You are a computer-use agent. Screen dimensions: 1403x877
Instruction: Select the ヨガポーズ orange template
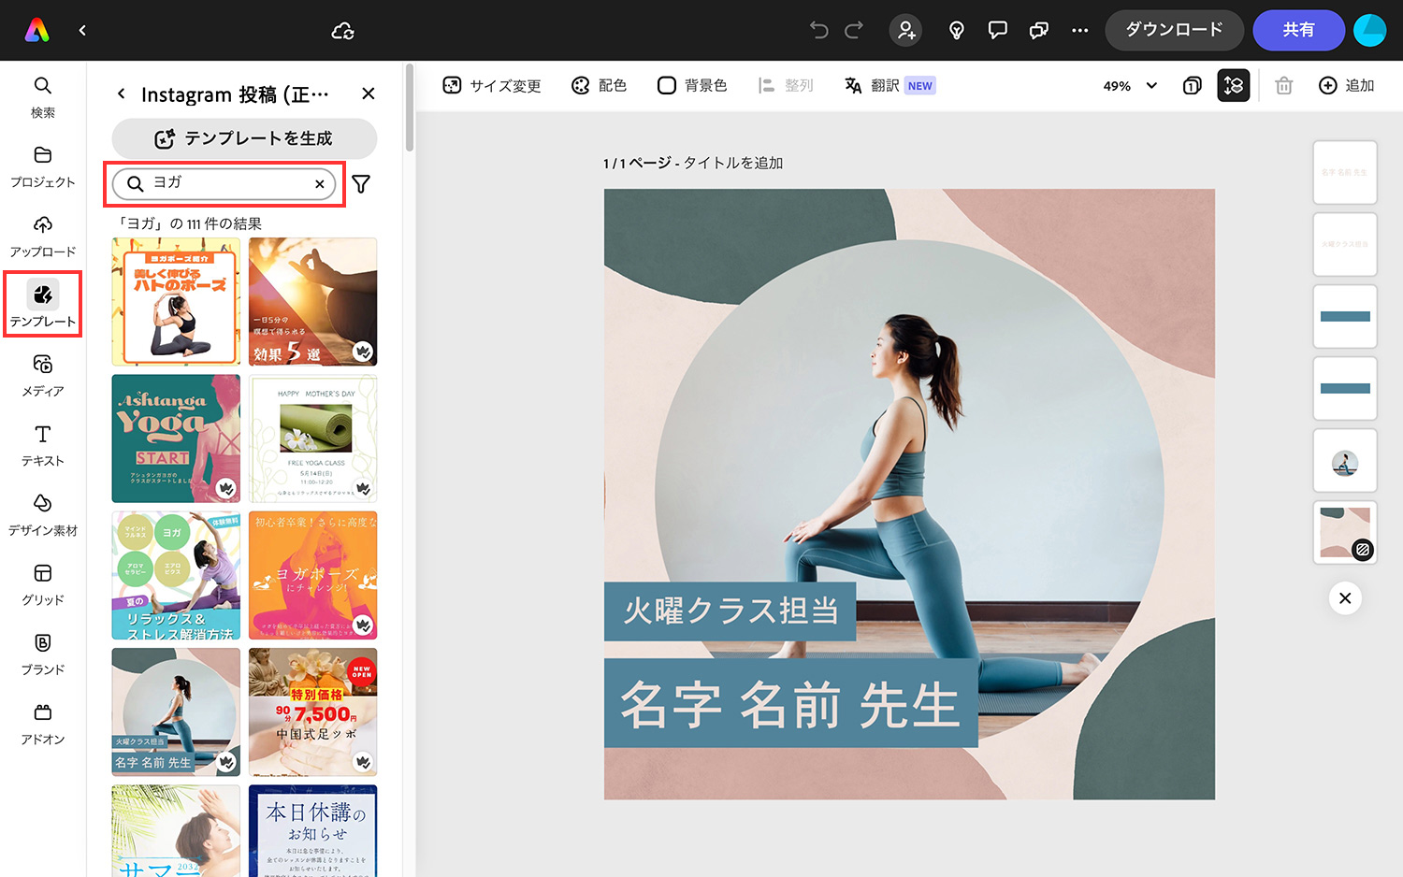(x=313, y=575)
